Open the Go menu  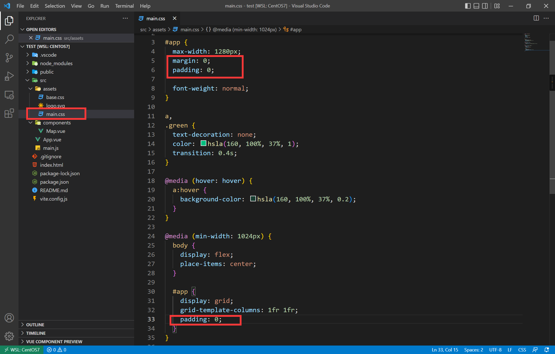click(x=91, y=6)
